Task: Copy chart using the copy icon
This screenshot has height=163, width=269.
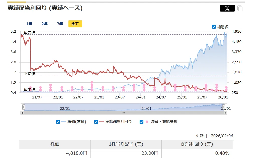Action: click(240, 8)
